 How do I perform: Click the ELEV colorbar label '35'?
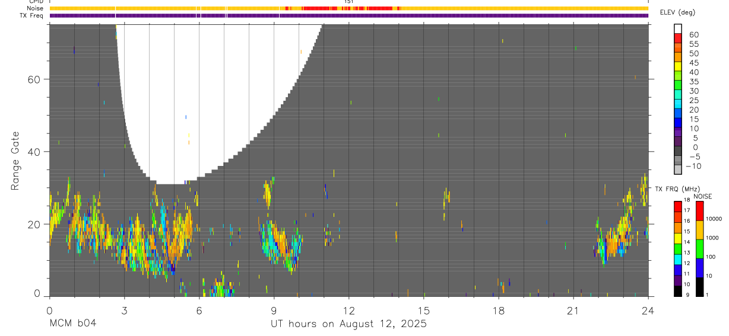694,82
